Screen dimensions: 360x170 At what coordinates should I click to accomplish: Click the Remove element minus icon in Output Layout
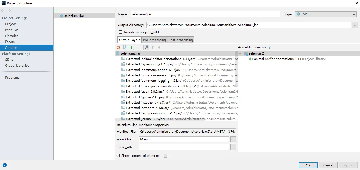(138, 47)
